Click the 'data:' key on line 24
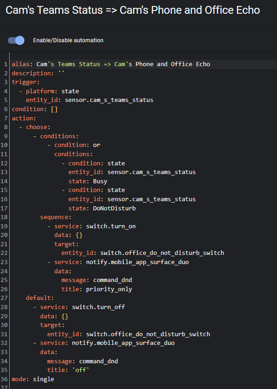 pos(63,271)
